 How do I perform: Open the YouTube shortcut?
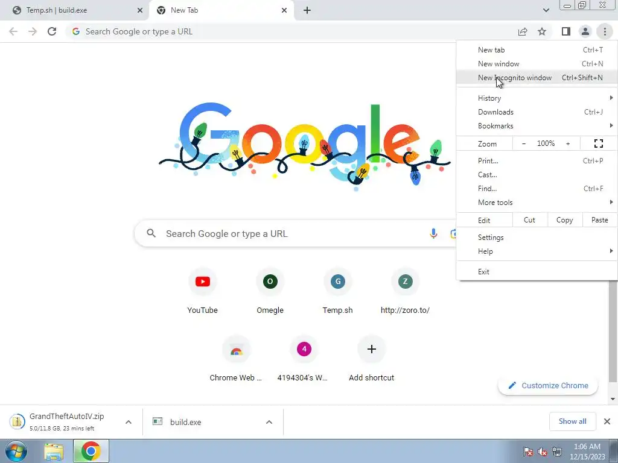point(203,292)
